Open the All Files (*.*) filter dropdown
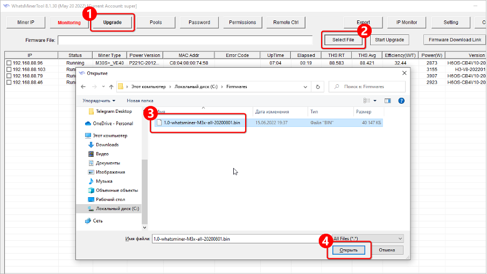Viewport: 487px width, 274px height. click(368, 239)
